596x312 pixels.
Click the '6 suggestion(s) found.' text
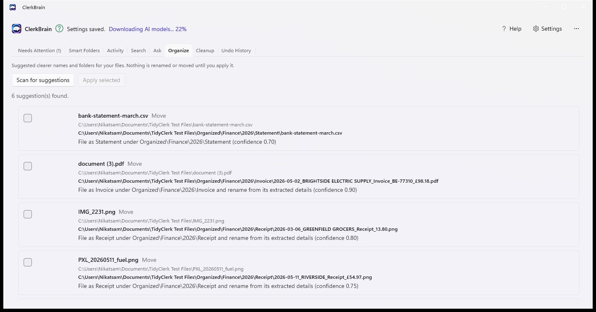pos(40,96)
